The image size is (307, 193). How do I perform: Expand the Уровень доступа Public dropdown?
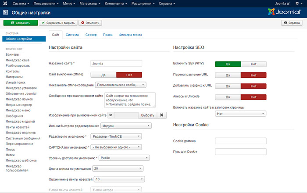124,157
